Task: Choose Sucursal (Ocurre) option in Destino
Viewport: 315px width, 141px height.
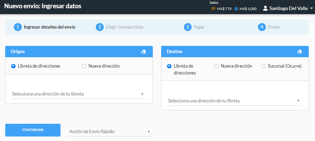Action: [x=263, y=66]
